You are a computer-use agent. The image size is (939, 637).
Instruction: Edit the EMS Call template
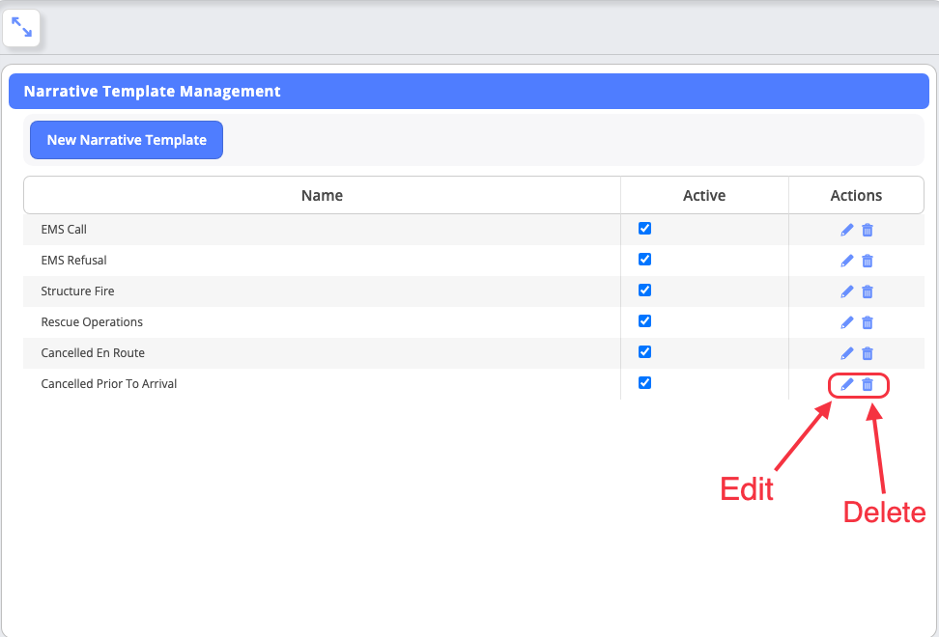tap(847, 230)
